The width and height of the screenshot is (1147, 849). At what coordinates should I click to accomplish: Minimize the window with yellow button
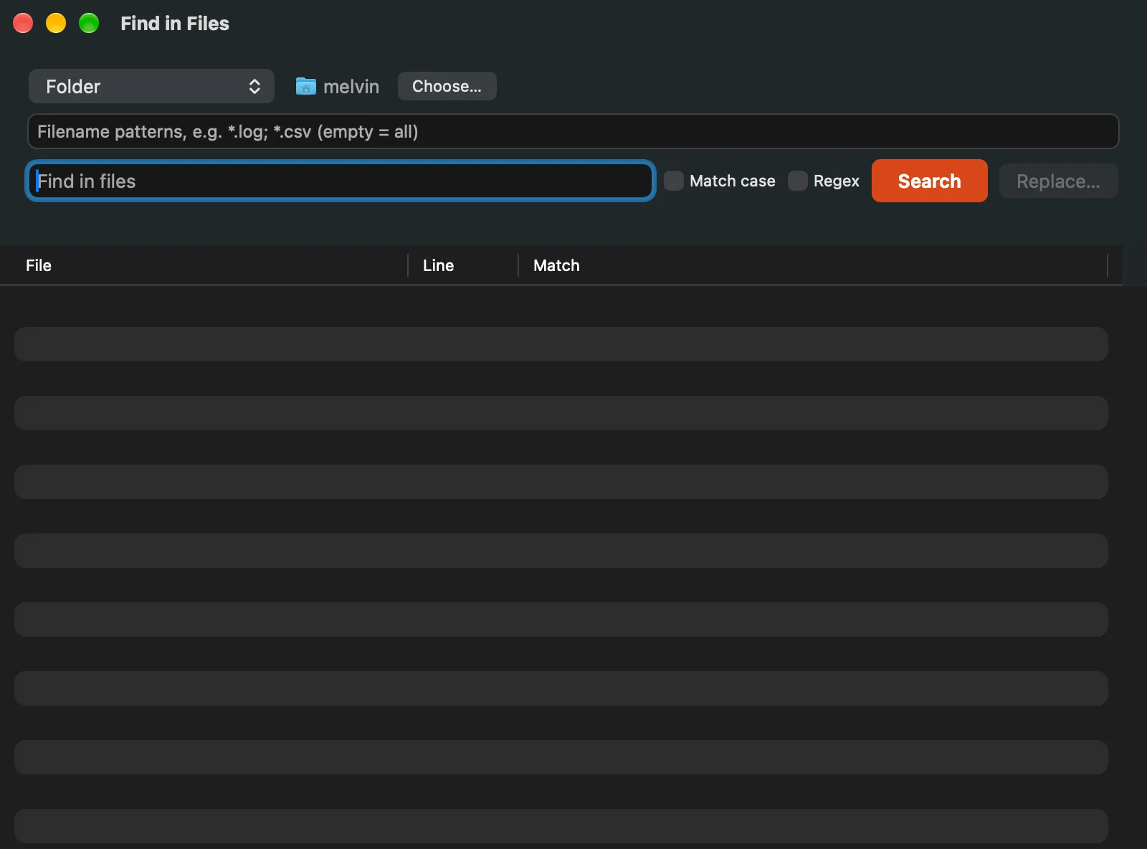(56, 23)
